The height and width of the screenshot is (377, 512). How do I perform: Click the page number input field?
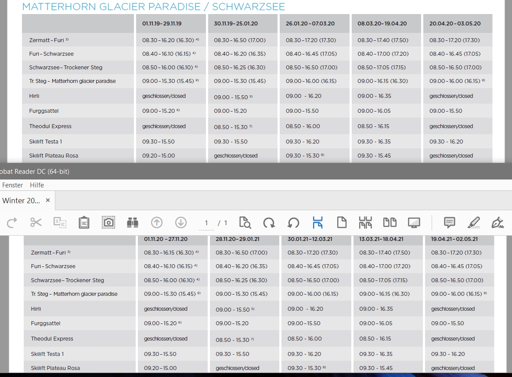[x=206, y=223]
